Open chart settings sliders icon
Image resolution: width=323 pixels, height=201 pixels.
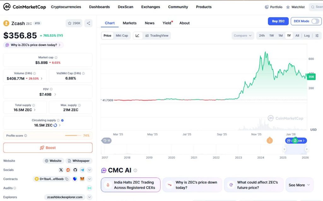317,36
